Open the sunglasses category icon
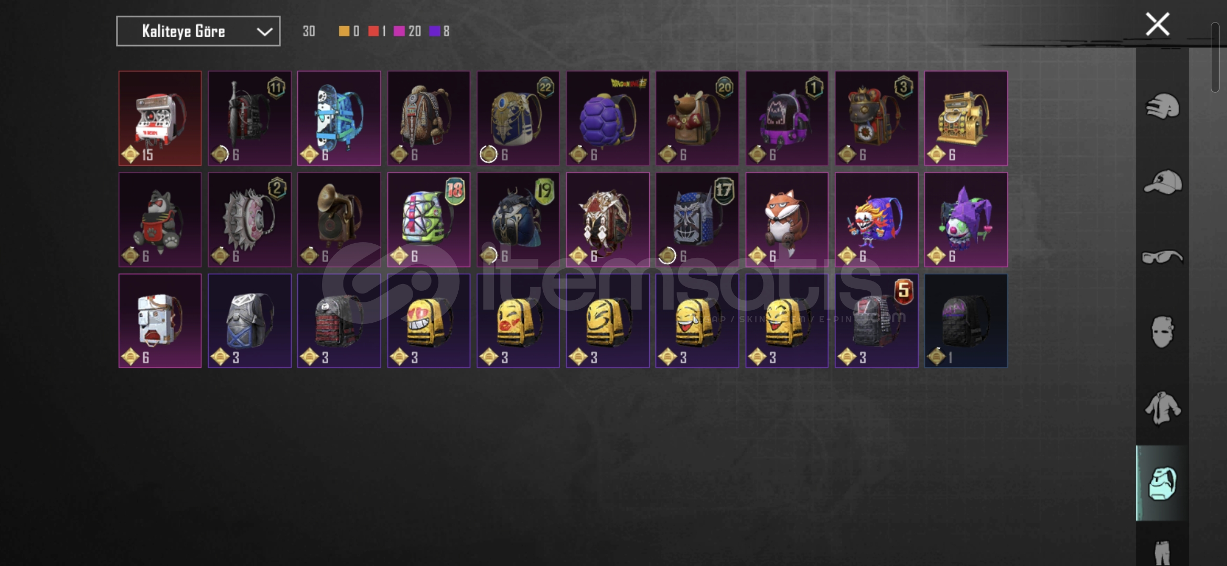1227x566 pixels. pyautogui.click(x=1163, y=257)
